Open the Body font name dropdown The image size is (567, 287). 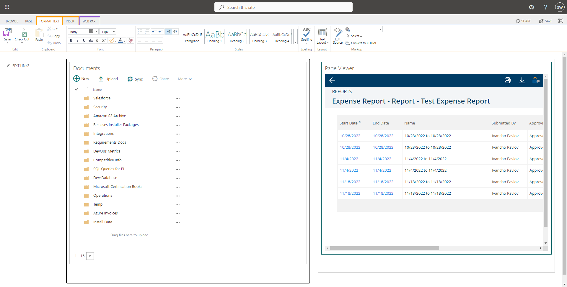[96, 32]
